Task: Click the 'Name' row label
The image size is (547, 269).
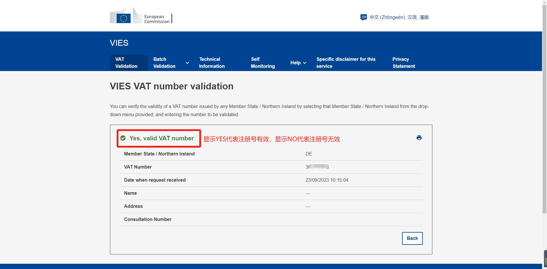Action: [130, 193]
